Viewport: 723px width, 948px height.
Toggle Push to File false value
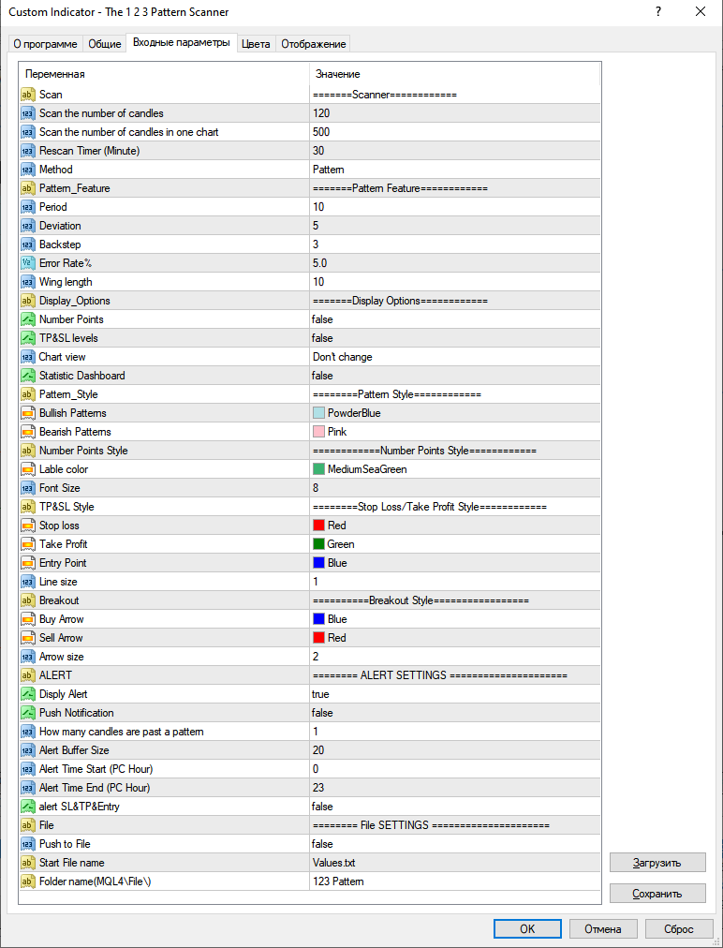(454, 844)
